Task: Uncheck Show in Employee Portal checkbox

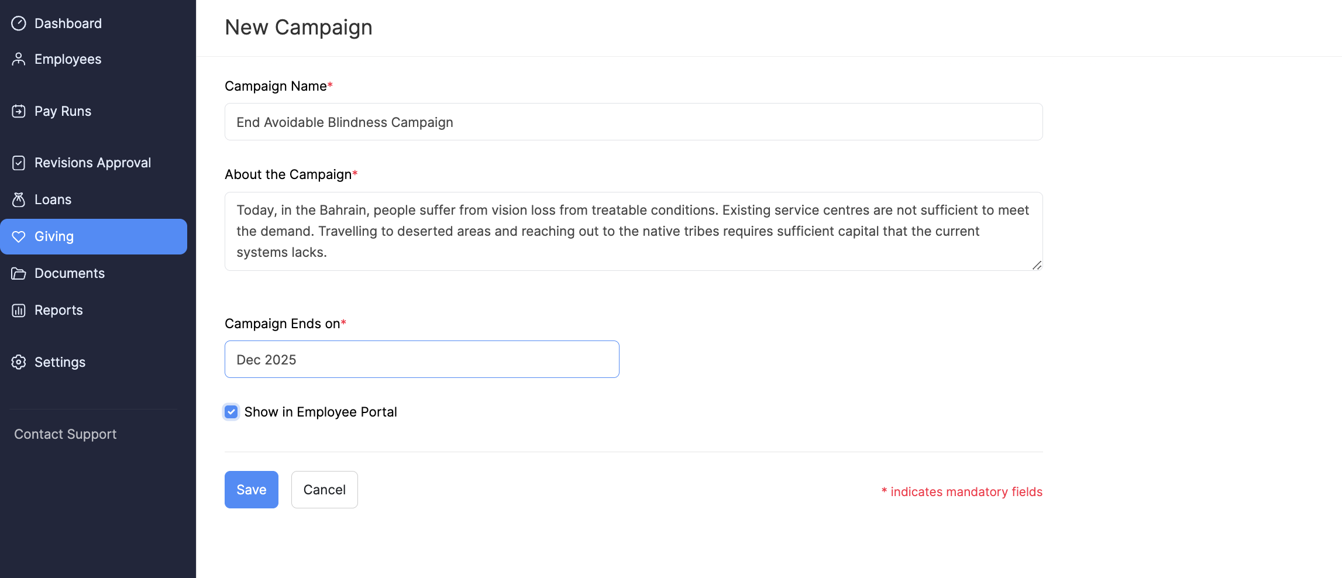Action: [232, 412]
